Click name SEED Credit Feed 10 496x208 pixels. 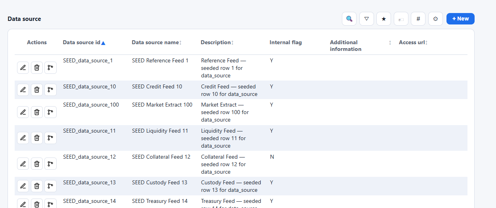click(157, 86)
